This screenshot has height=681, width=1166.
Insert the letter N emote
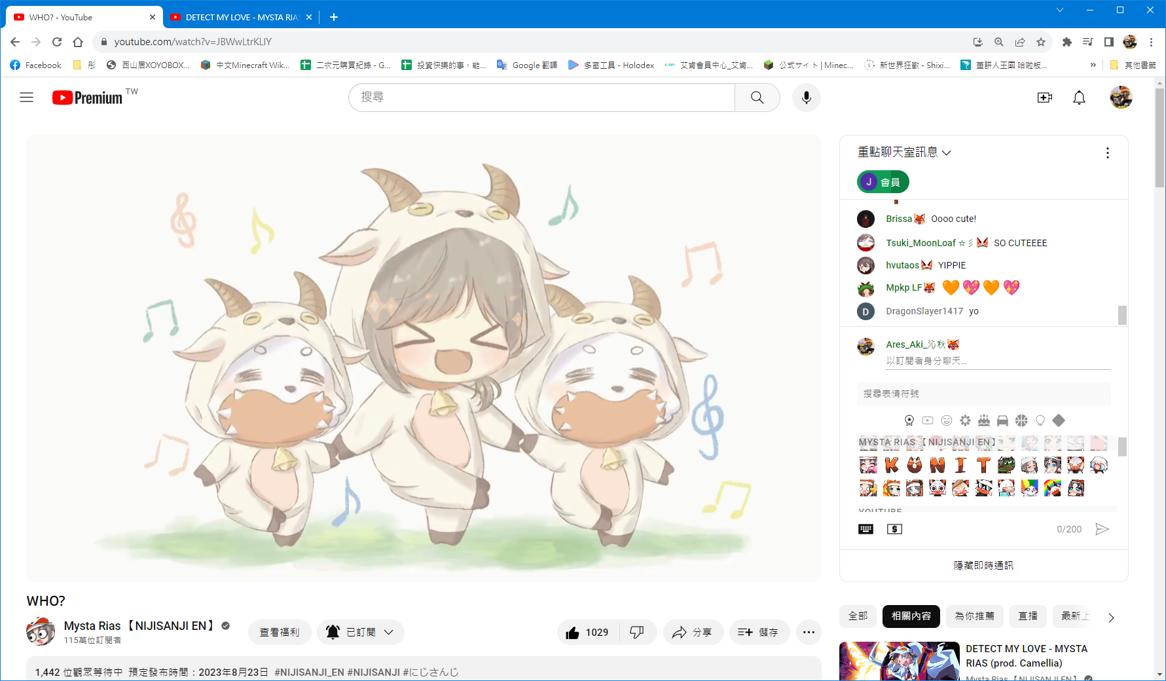pos(938,465)
